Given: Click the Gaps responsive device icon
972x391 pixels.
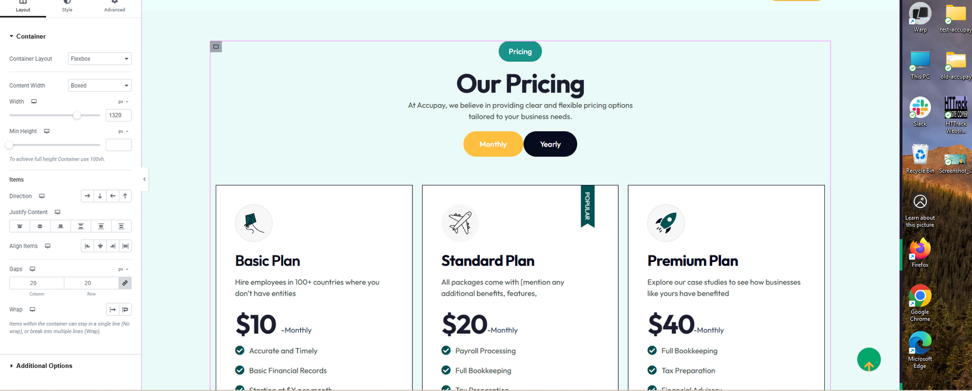Looking at the screenshot, I should (33, 269).
